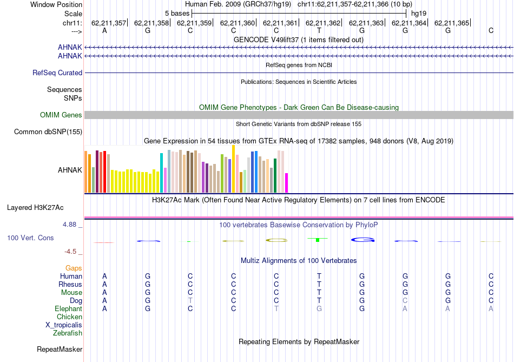Open the Sequences publications track label
The height and width of the screenshot is (362, 514).
(64, 89)
